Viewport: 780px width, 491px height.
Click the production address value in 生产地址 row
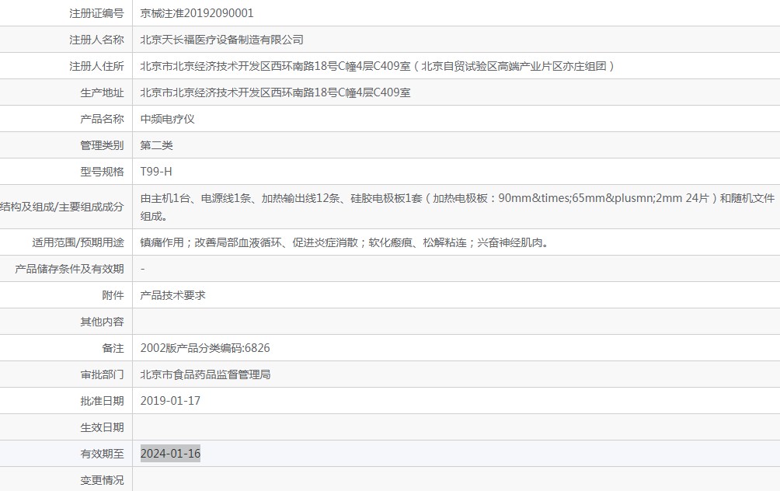tap(275, 92)
